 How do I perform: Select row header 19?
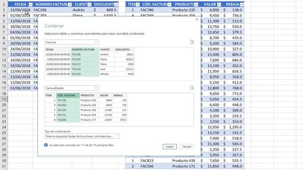pyautogui.click(x=4, y=99)
